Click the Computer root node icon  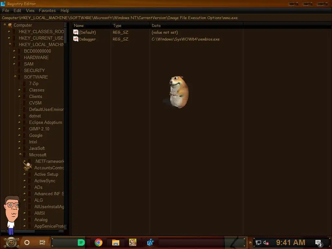pyautogui.click(x=10, y=25)
